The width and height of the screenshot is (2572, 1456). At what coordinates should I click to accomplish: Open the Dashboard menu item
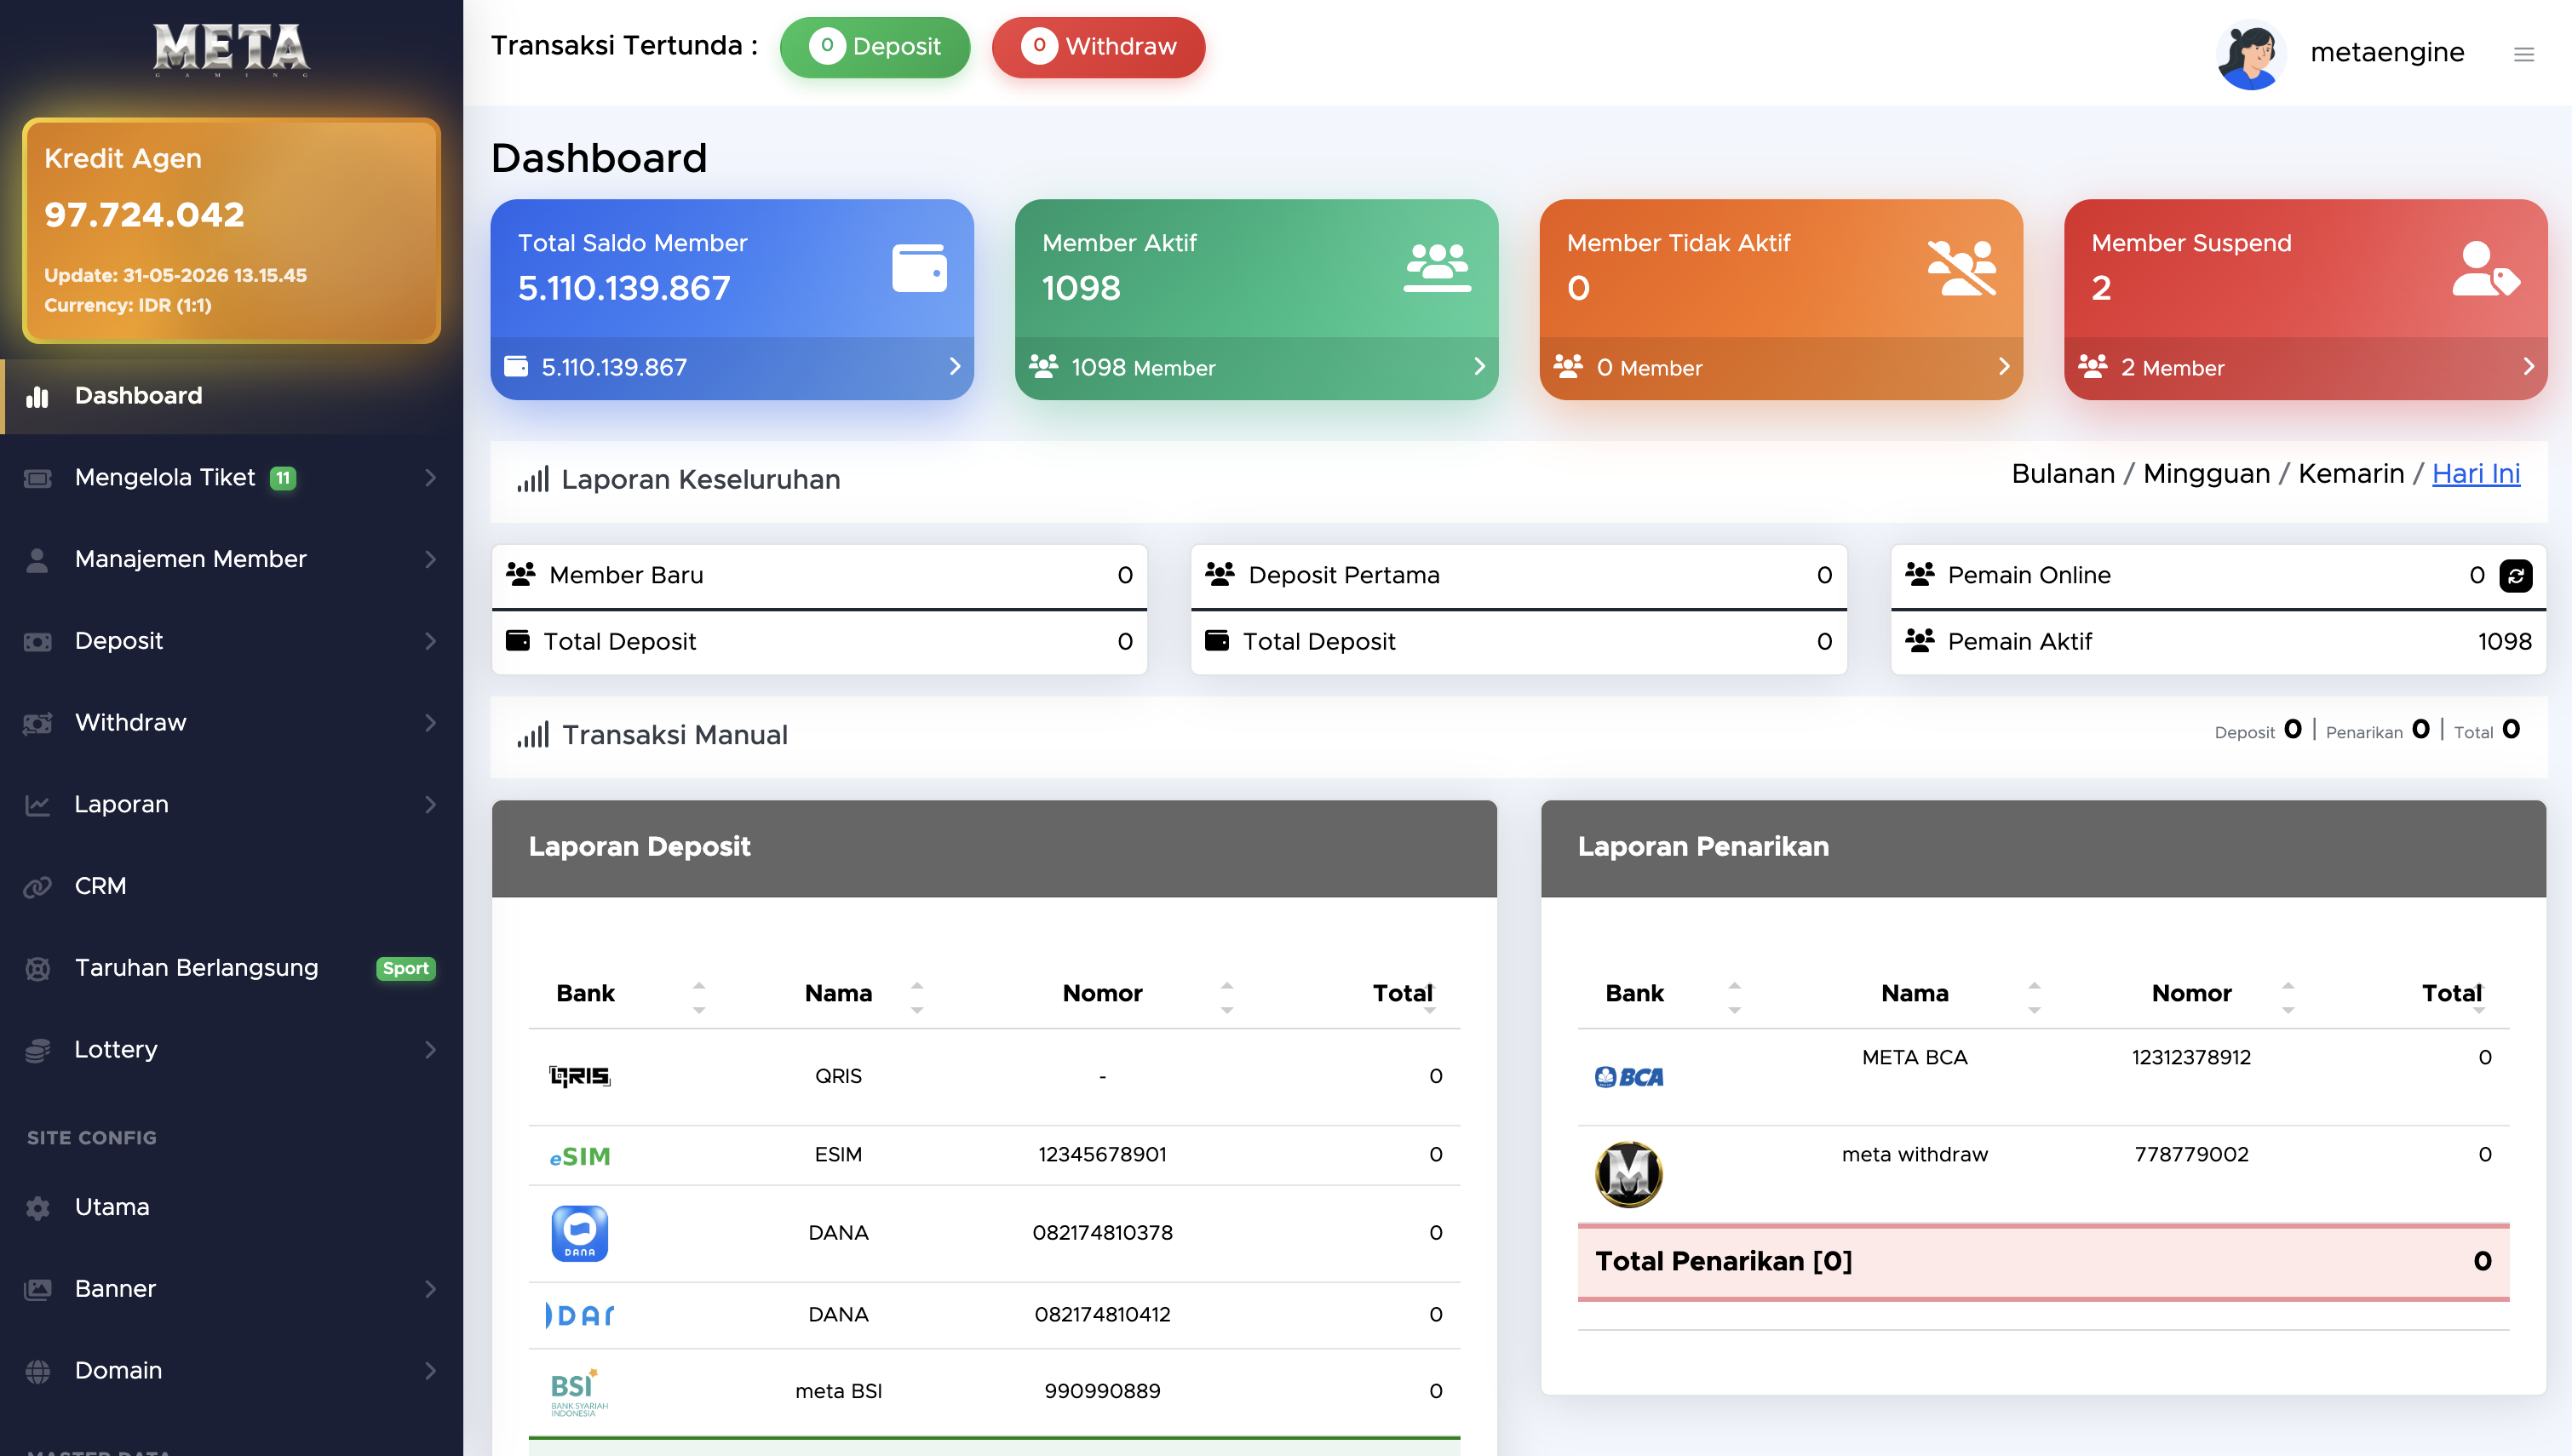pos(231,396)
